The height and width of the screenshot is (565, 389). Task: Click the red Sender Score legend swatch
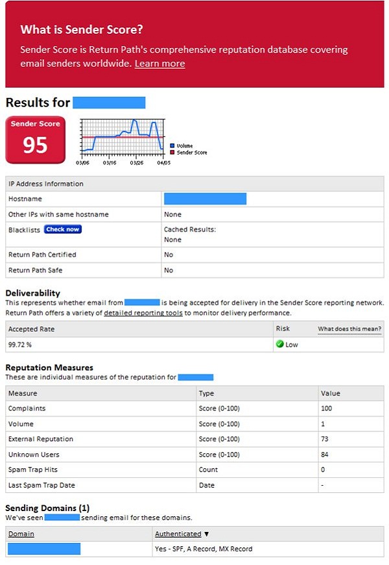pyautogui.click(x=172, y=153)
